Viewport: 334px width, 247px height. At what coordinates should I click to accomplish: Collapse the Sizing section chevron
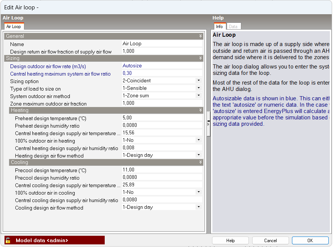point(201,58)
